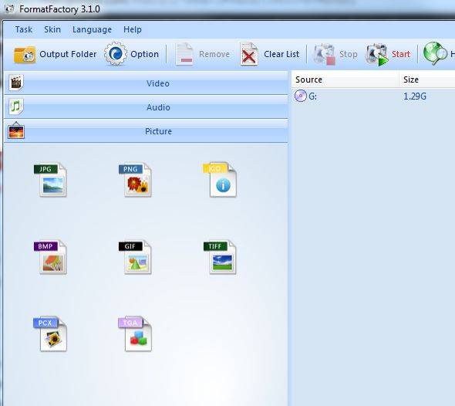Select the JPG conversion format
The height and width of the screenshot is (406, 455).
[50, 180]
